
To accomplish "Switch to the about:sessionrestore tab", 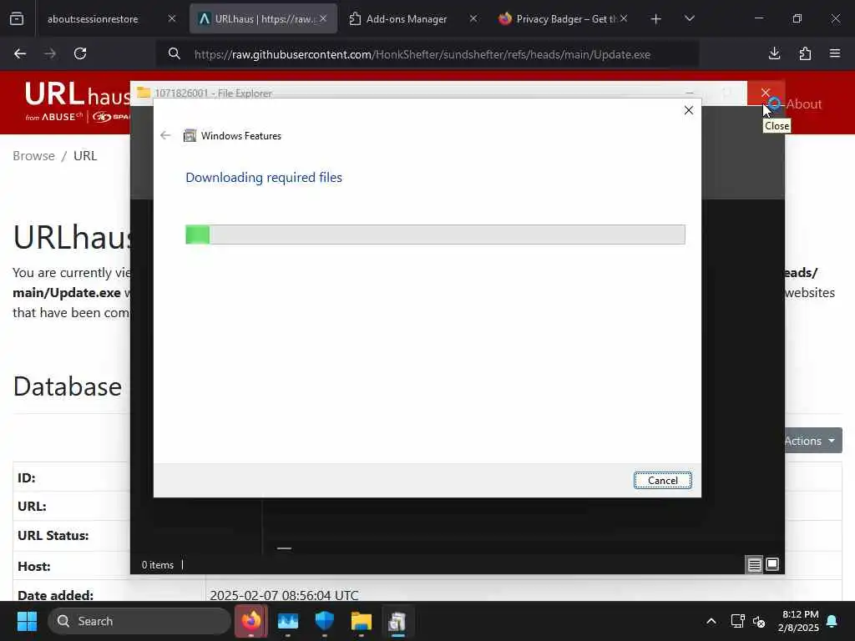I will point(109,19).
